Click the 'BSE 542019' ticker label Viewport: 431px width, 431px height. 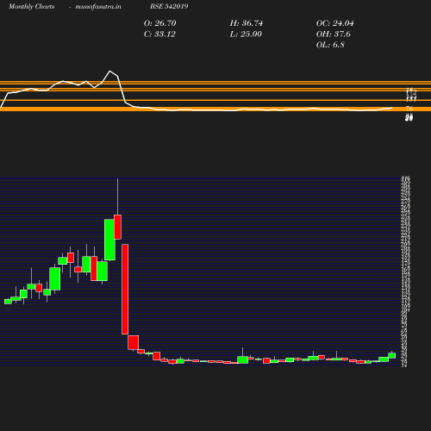point(169,6)
